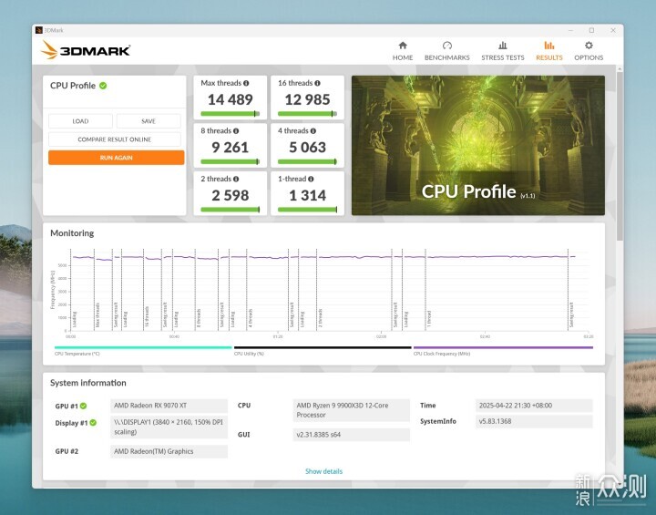Click the Monitoring heading
Image resolution: width=656 pixels, height=515 pixels.
click(72, 233)
